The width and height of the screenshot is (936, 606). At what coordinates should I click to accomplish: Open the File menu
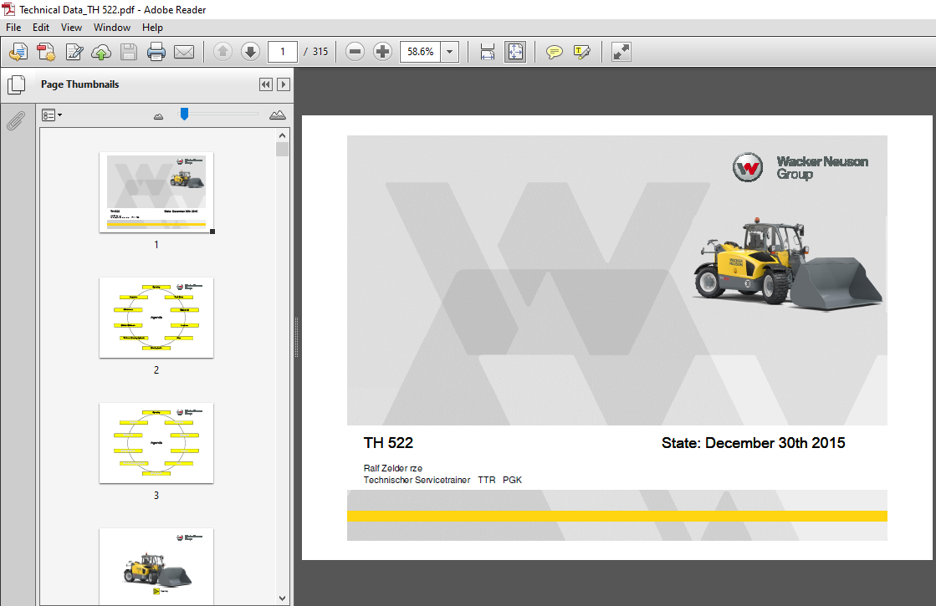pos(13,28)
